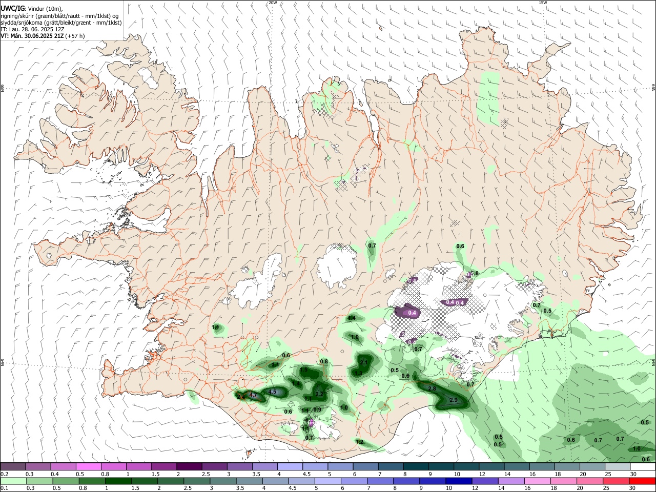The image size is (656, 492).
Task: Click the 'rigning/skúrir' legend description line
Action: point(59,16)
